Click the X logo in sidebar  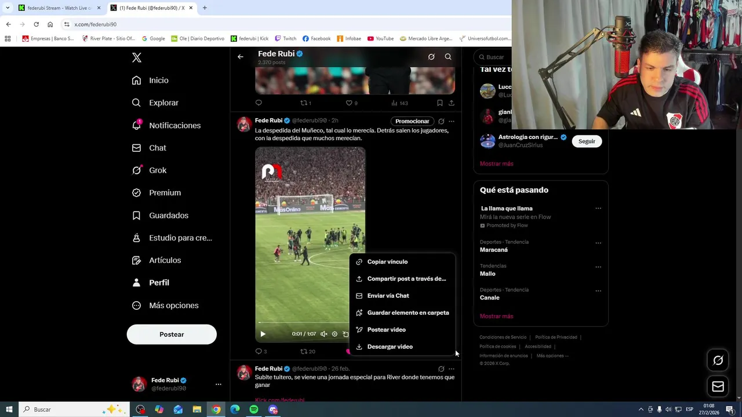[137, 57]
